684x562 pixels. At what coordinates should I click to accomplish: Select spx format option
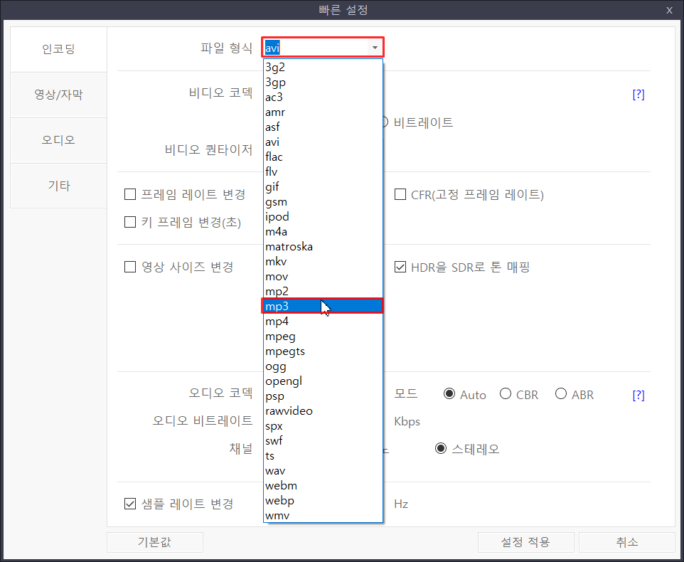(323, 425)
